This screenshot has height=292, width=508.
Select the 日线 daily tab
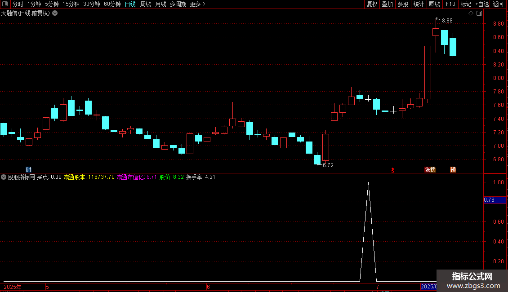coord(130,4)
